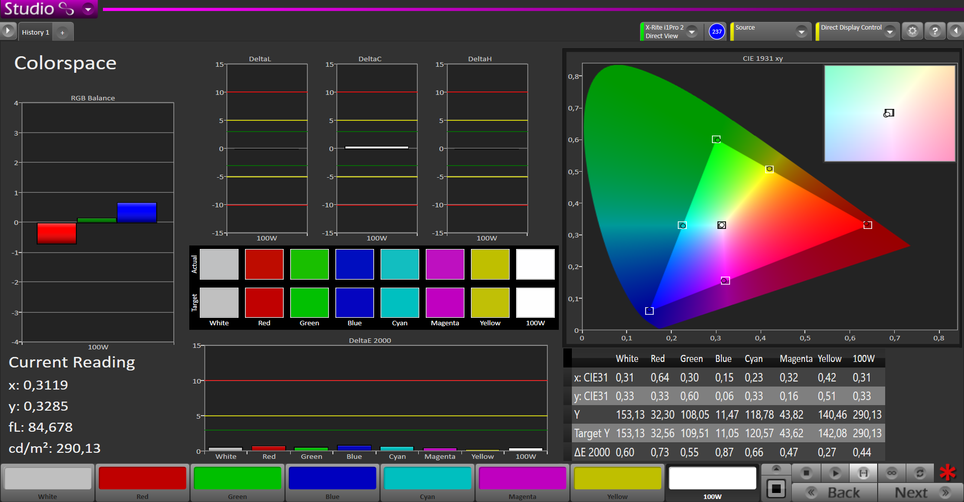Open the Source dropdown
Screen dimensions: 964x502
tap(801, 32)
